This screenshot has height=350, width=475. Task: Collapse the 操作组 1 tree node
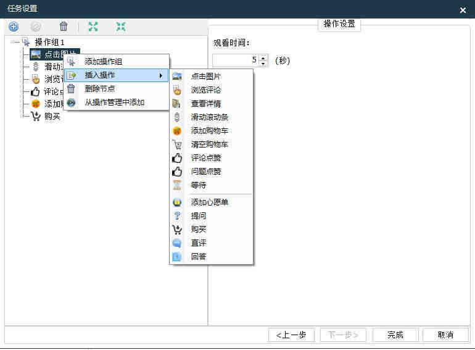click(12, 42)
